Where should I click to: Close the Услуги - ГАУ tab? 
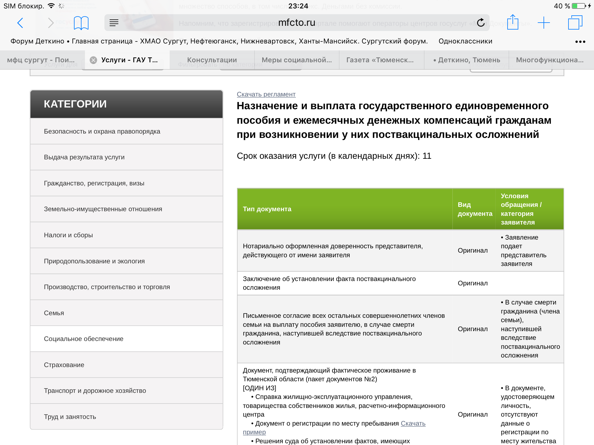[x=93, y=60]
